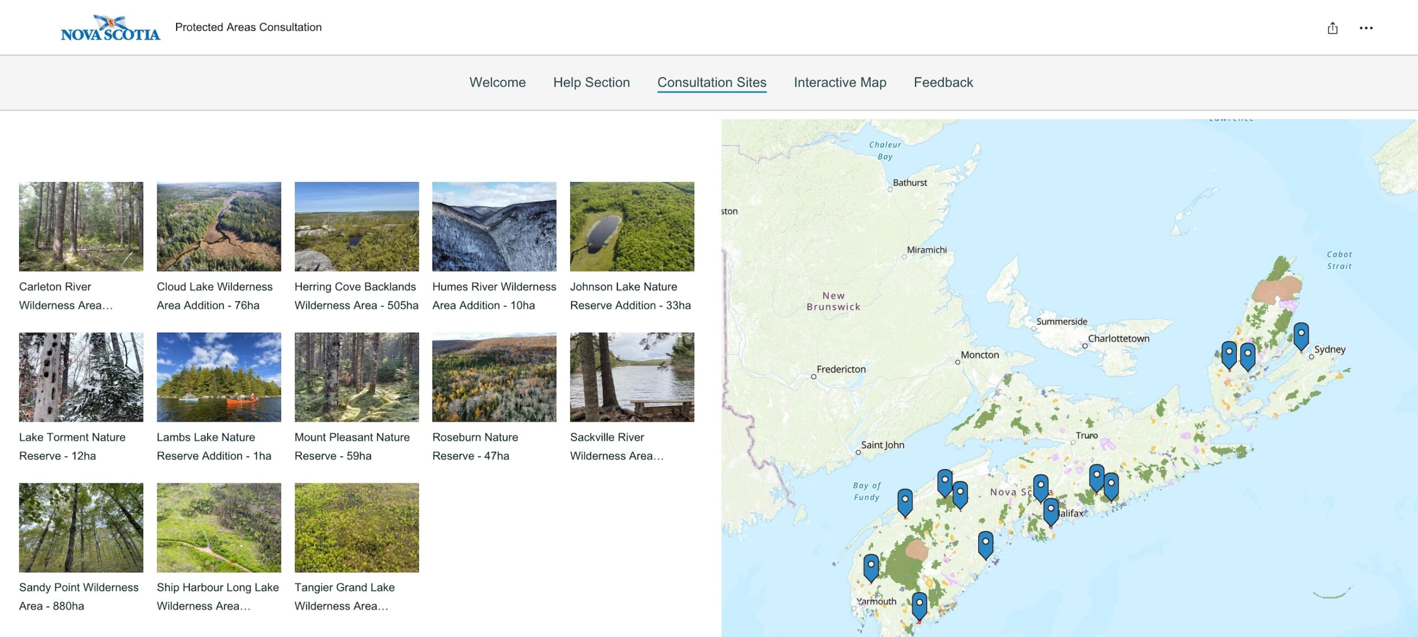Click 'Sackville River Wilderness Area…' caption
This screenshot has height=637, width=1418.
tap(617, 446)
